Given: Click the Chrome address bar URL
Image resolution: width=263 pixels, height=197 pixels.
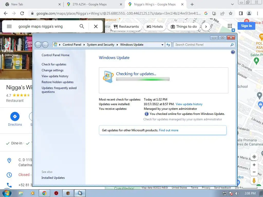Looking at the screenshot, I should pos(118,13).
